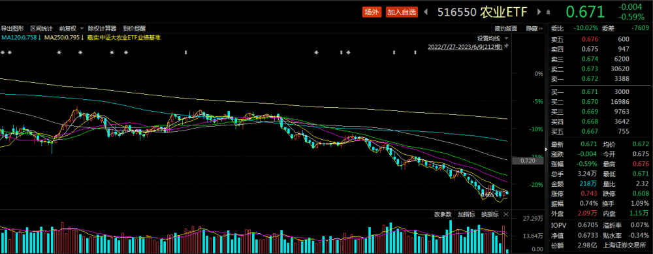The image size is (653, 254).
Task: Go to previous stock with left arrow
Action: [x=426, y=12]
